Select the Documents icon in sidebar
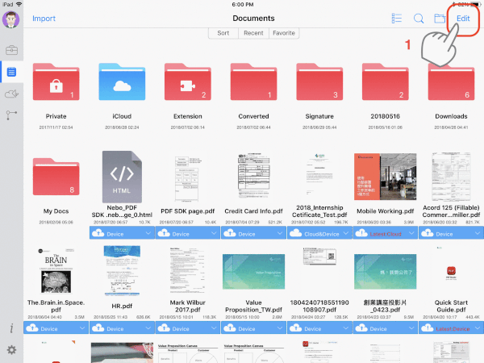 point(11,72)
